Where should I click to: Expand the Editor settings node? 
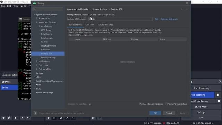point(34,77)
